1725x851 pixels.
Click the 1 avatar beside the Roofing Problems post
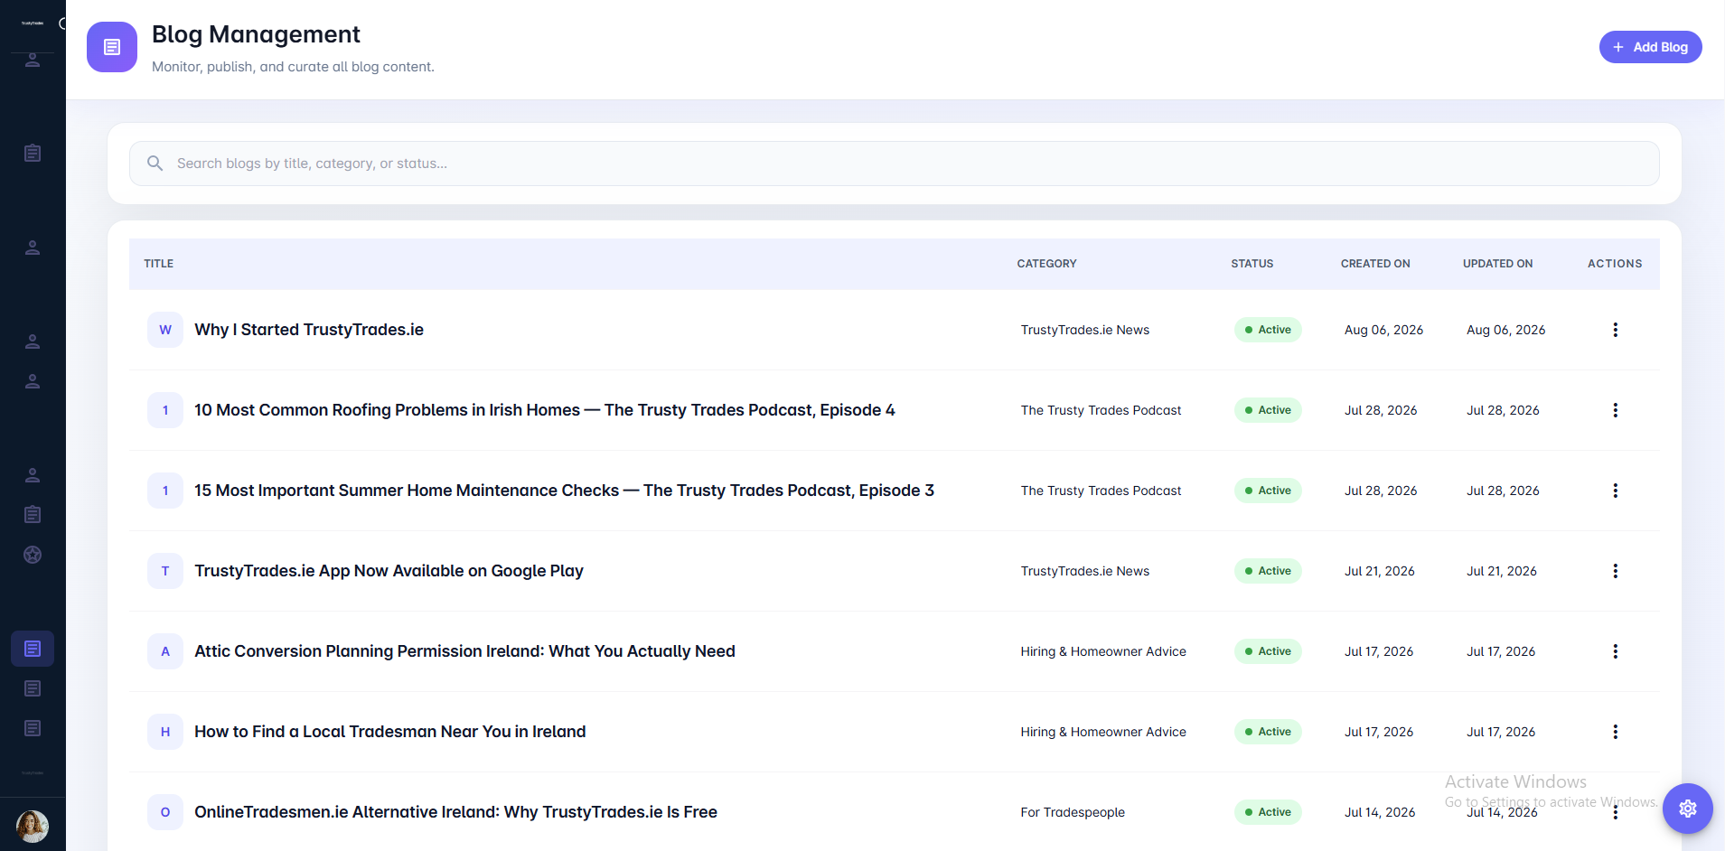tap(165, 410)
